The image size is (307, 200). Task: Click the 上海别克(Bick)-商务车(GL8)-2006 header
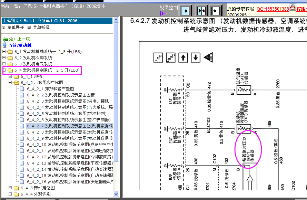pyautogui.click(x=57, y=21)
